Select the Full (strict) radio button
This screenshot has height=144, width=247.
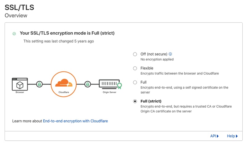(135, 101)
